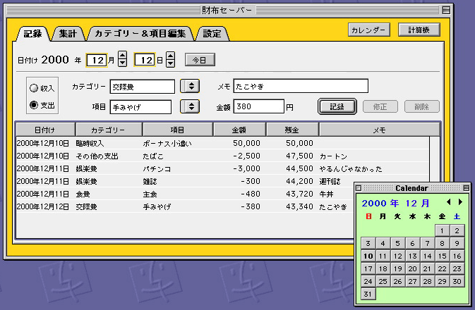
Task: Select day 11 in Calendar
Action: coord(383,256)
